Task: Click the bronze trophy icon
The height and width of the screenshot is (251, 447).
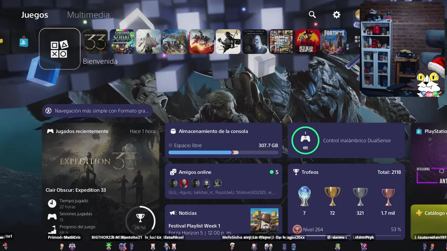Action: [388, 197]
